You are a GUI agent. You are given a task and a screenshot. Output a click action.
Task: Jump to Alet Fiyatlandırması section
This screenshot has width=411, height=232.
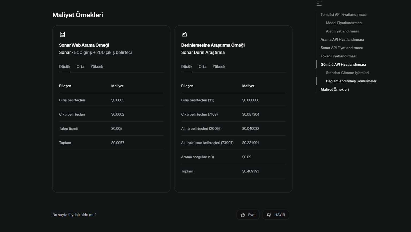[x=342, y=31]
